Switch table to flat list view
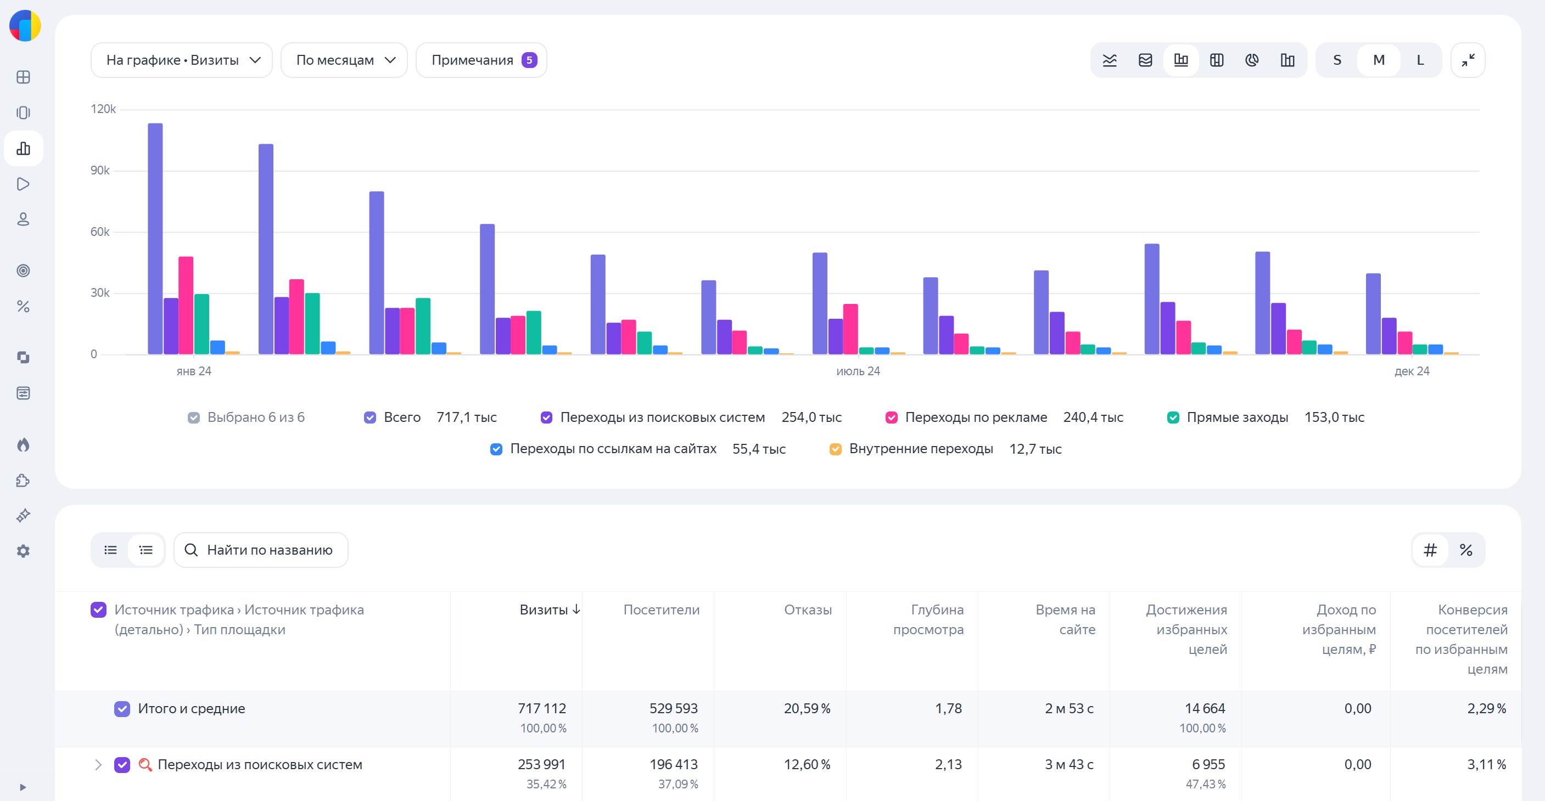 tap(110, 550)
